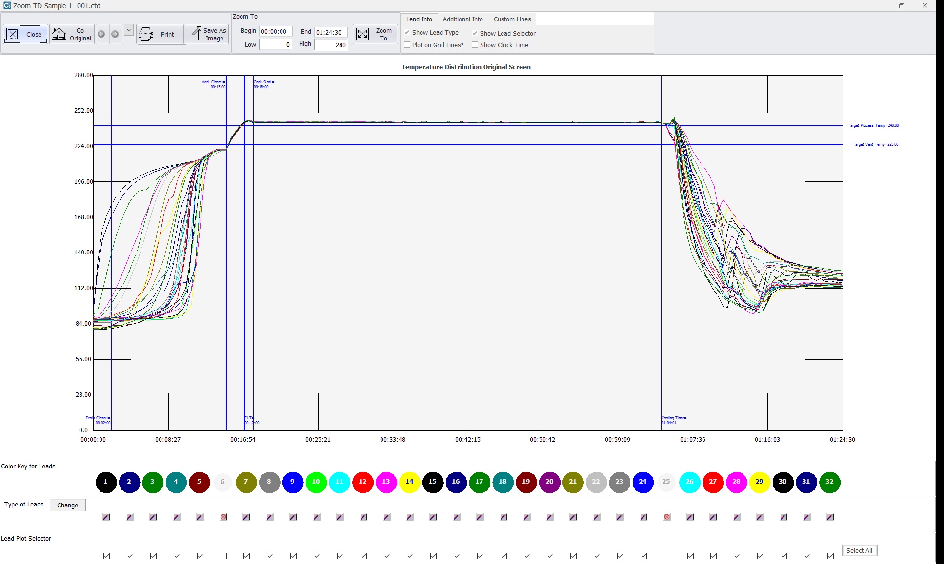Click lead type icon under lead 1

106,517
